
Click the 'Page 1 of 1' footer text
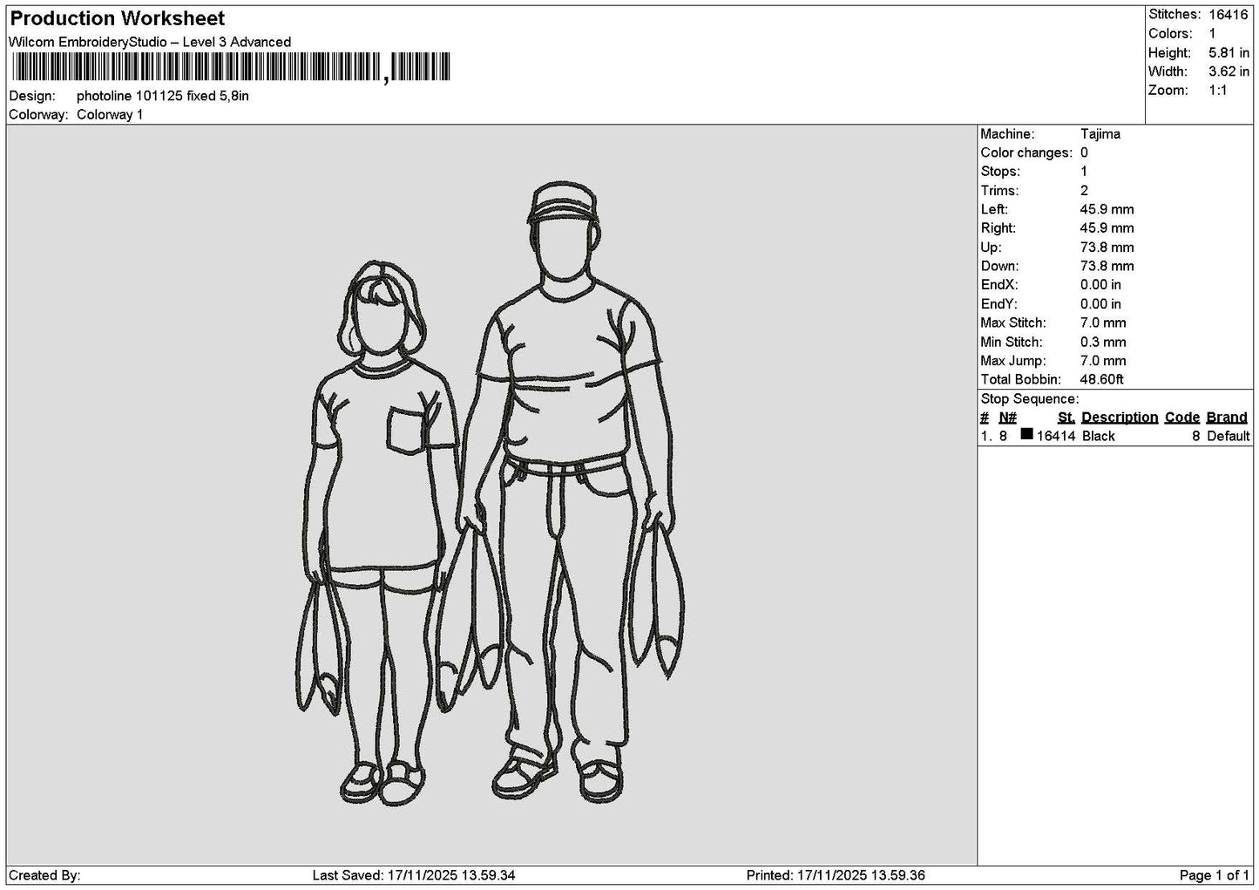[x=1215, y=876]
